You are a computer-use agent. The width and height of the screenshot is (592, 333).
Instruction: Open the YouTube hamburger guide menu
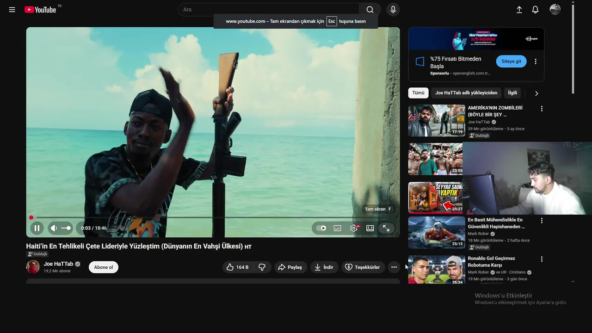12,10
